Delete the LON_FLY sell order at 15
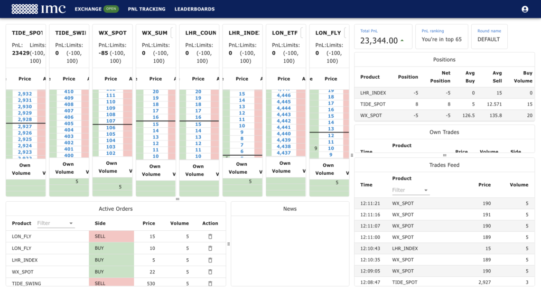This screenshot has width=541, height=292. tap(210, 237)
